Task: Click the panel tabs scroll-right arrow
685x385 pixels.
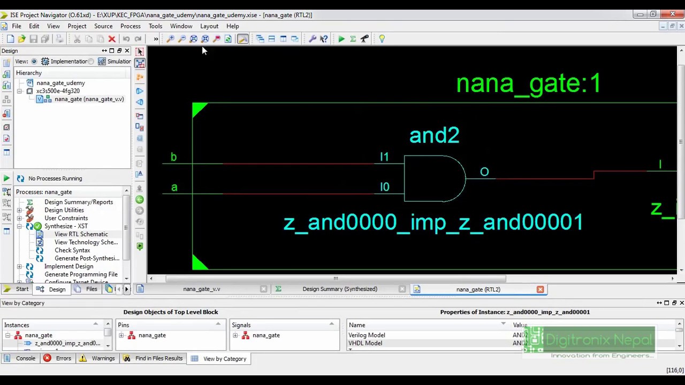Action: click(127, 289)
